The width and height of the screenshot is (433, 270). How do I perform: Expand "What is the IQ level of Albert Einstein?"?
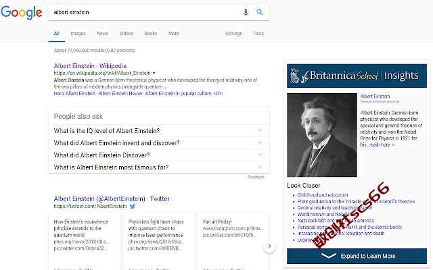(159, 130)
